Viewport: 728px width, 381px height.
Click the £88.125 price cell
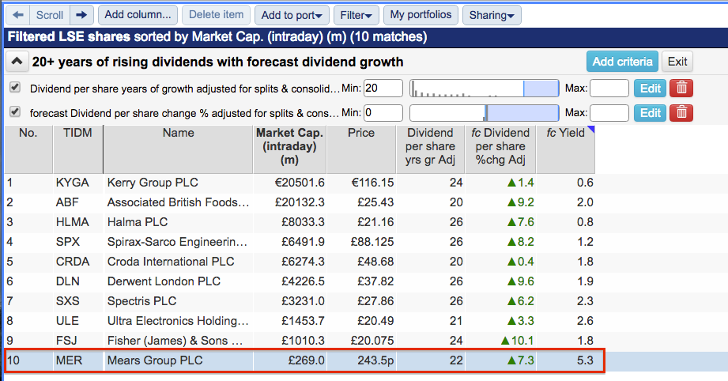coord(361,242)
